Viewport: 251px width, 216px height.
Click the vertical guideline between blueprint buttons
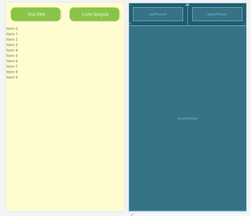tap(187, 16)
